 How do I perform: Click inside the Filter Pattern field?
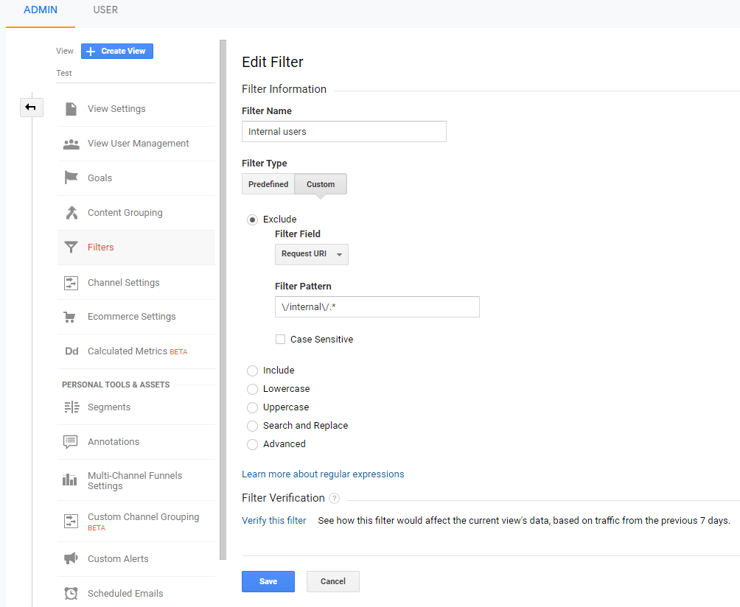[377, 306]
